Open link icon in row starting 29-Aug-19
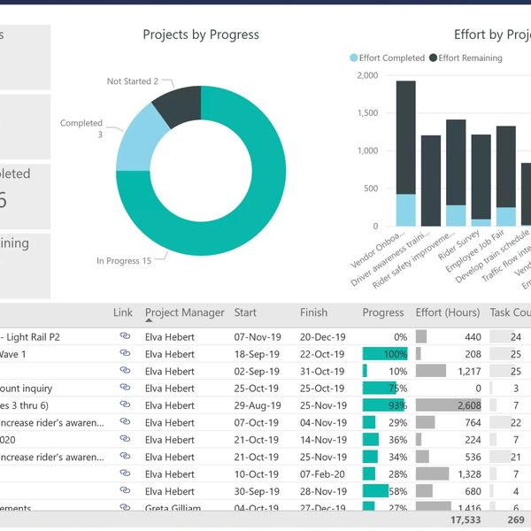This screenshot has width=531, height=531. (125, 405)
